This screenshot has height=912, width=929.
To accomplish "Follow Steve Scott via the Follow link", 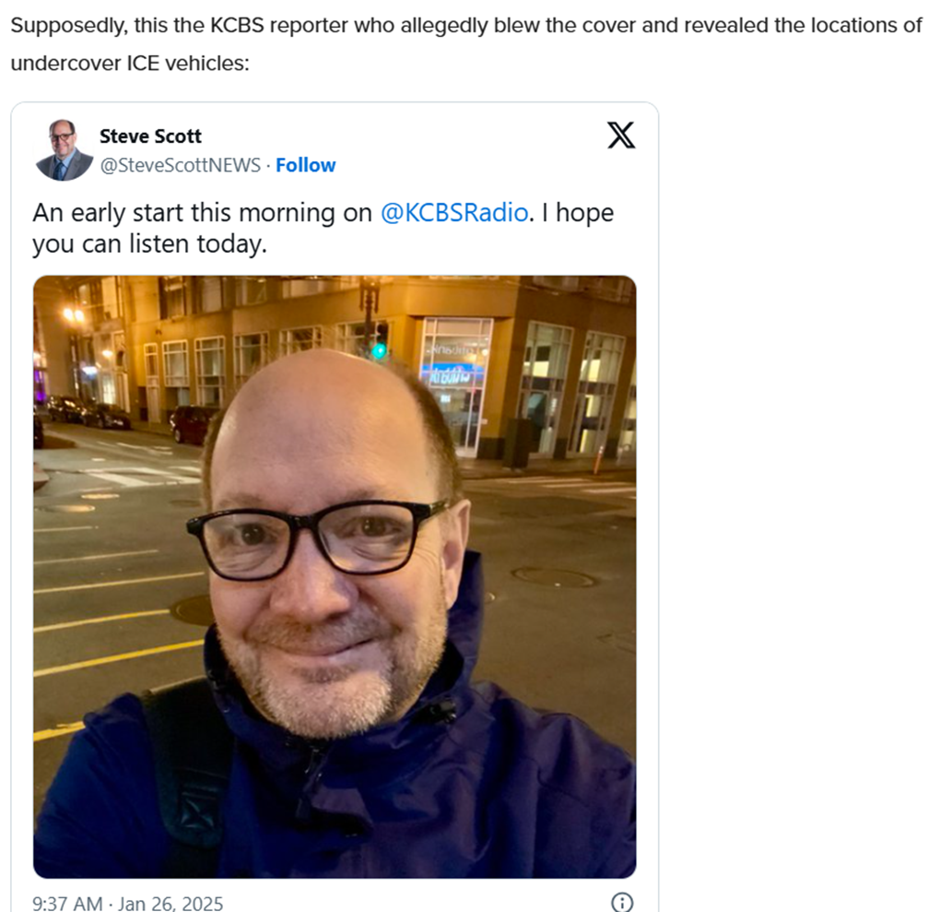I will coord(306,165).
